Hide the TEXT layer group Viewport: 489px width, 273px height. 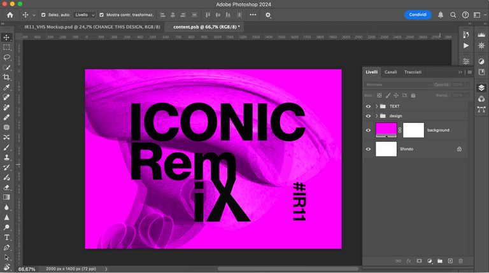click(x=368, y=106)
